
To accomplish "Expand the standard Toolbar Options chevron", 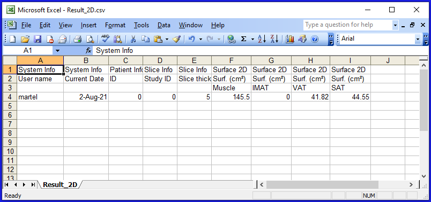I will [x=331, y=40].
